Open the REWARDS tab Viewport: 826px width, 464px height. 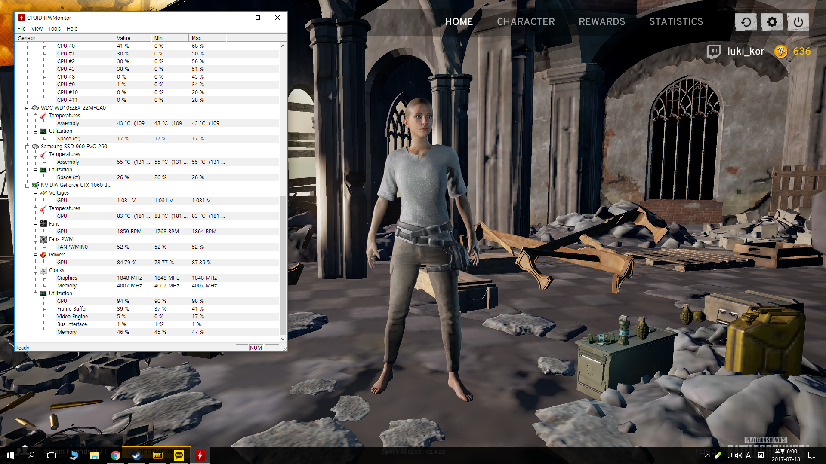(x=602, y=22)
